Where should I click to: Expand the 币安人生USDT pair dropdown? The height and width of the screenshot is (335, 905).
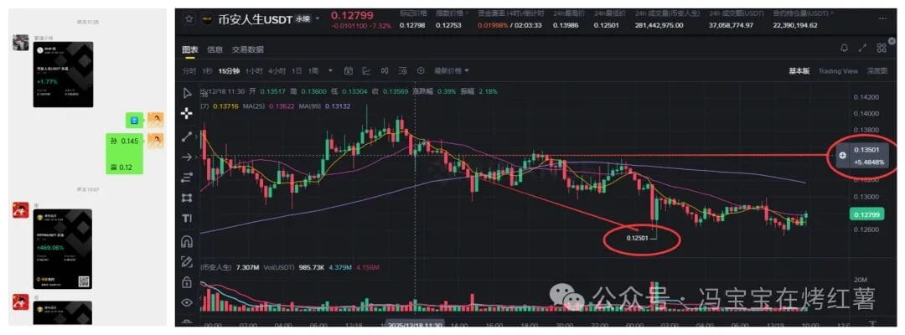[x=318, y=18]
